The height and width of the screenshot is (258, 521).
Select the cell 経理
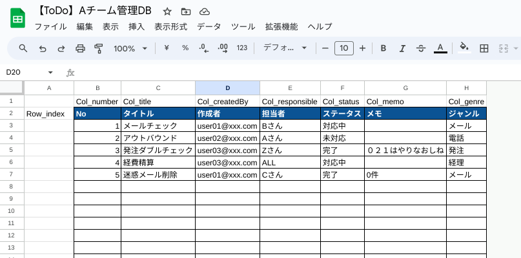[467, 163]
